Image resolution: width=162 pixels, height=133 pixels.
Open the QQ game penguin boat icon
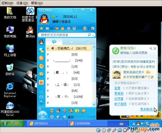coord(58,111)
